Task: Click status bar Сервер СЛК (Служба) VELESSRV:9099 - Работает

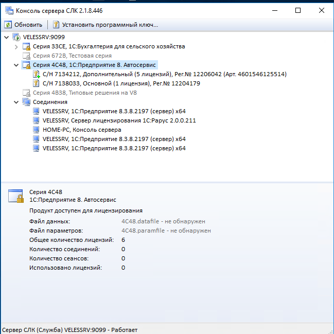Action: click(x=69, y=330)
